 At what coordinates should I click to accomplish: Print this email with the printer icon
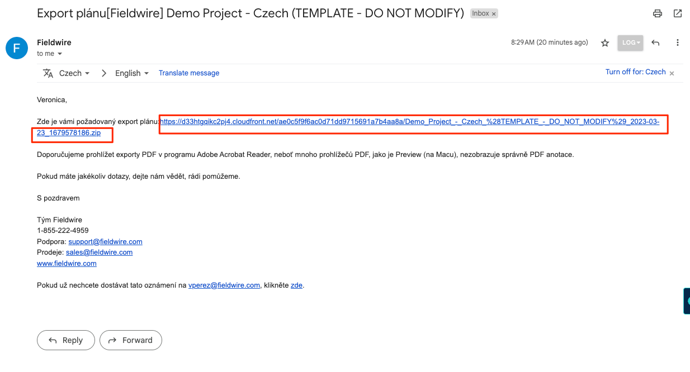(658, 13)
